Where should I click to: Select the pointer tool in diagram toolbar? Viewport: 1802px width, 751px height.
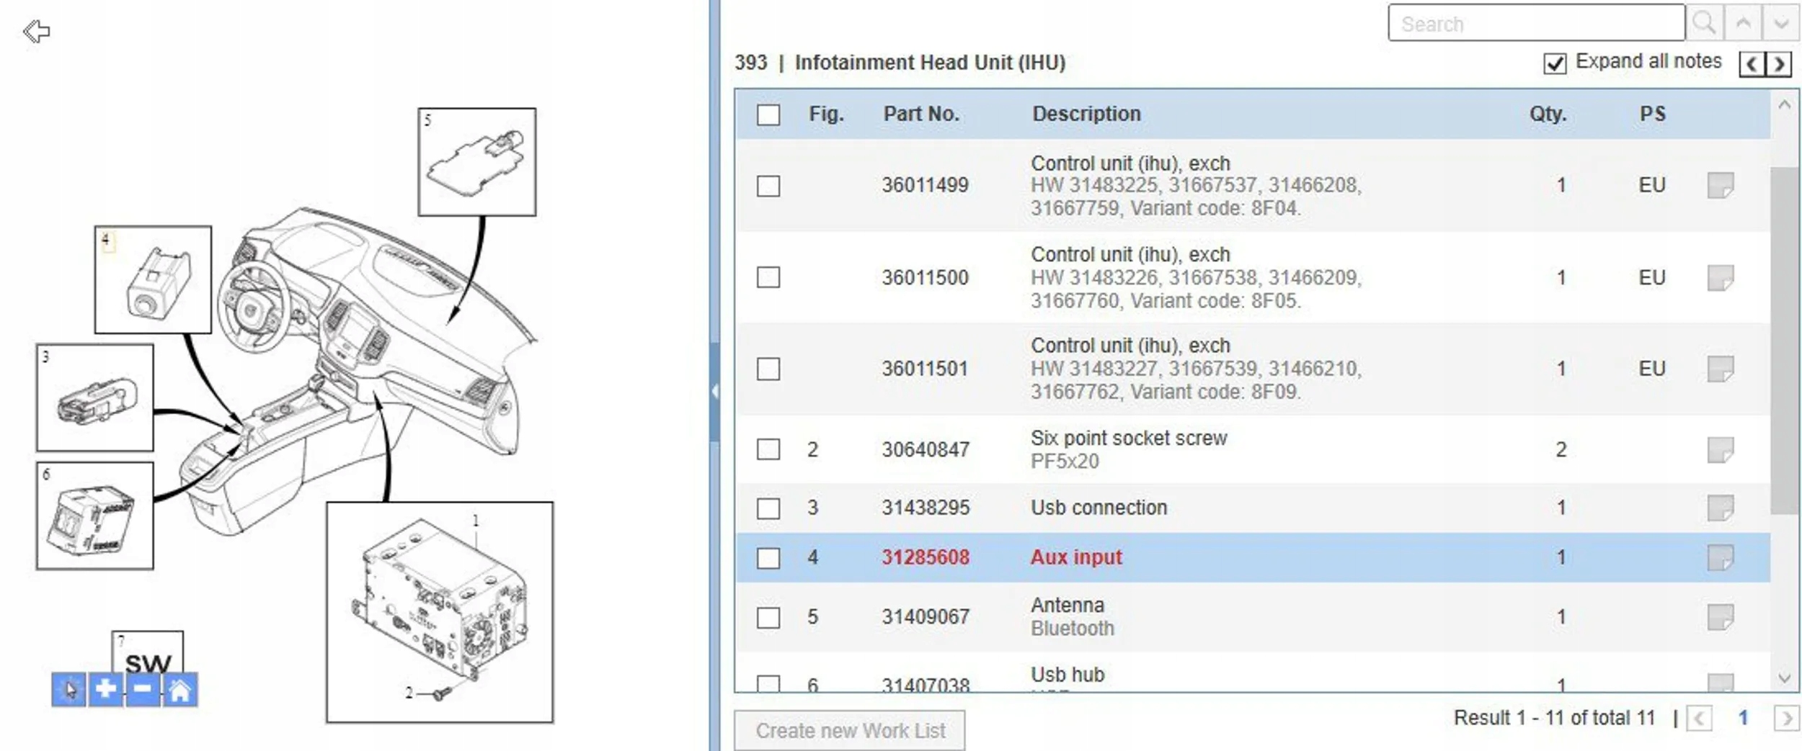(69, 690)
